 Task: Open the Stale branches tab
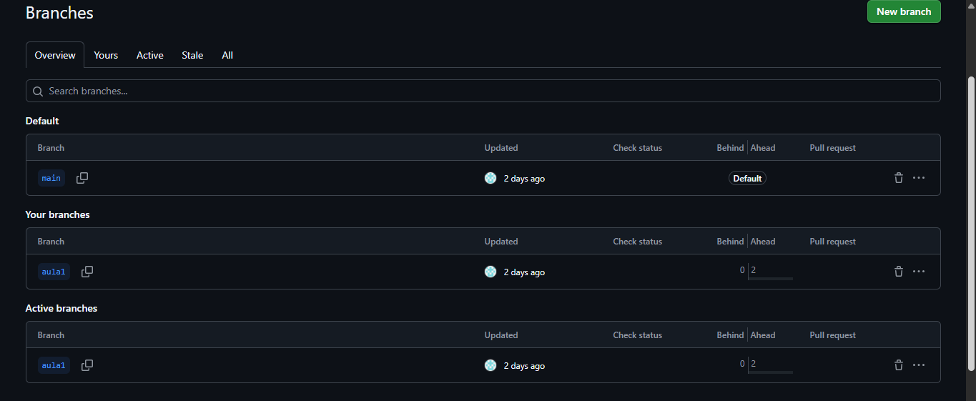[192, 55]
